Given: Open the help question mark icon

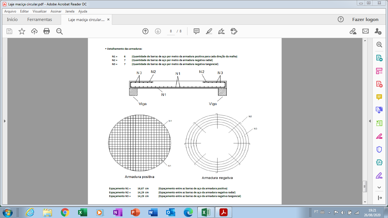Looking at the screenshot, I should coord(341,19).
